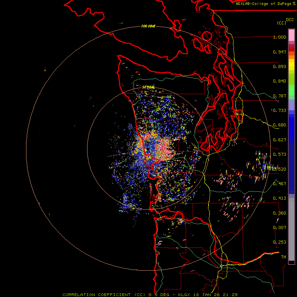Click the DCC label above color bar

coord(290,20)
